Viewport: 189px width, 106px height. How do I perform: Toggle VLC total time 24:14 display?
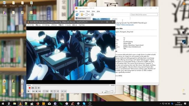point(113,85)
